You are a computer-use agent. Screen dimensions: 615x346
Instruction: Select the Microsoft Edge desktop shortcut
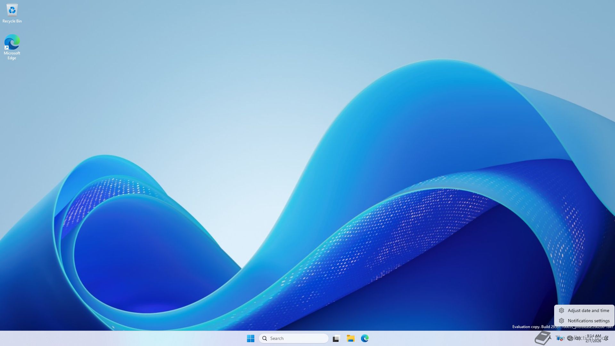click(x=12, y=42)
